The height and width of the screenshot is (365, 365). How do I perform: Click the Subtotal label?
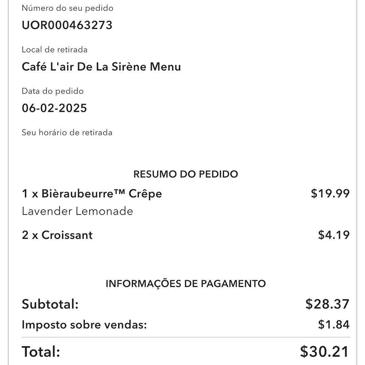pos(50,304)
